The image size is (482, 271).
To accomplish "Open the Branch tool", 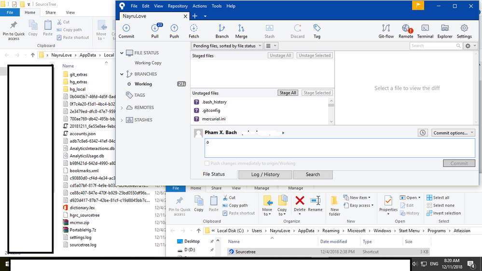I will coord(221,31).
